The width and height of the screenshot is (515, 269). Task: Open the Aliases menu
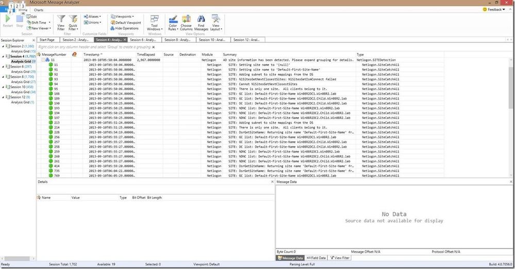(92, 16)
